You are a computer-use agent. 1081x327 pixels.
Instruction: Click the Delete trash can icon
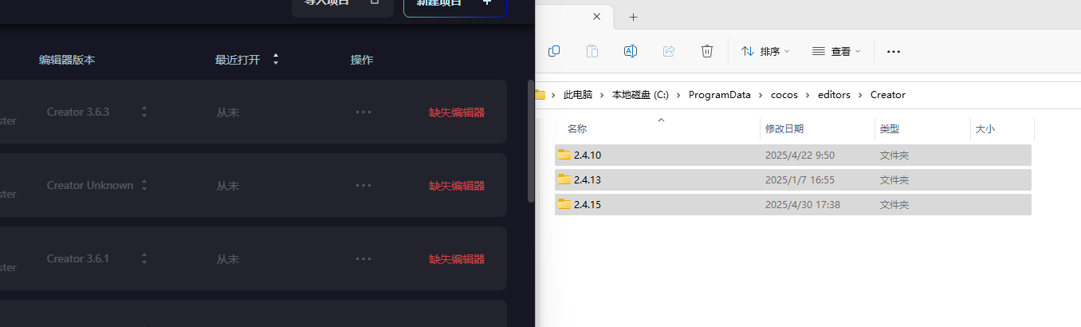[x=707, y=51]
